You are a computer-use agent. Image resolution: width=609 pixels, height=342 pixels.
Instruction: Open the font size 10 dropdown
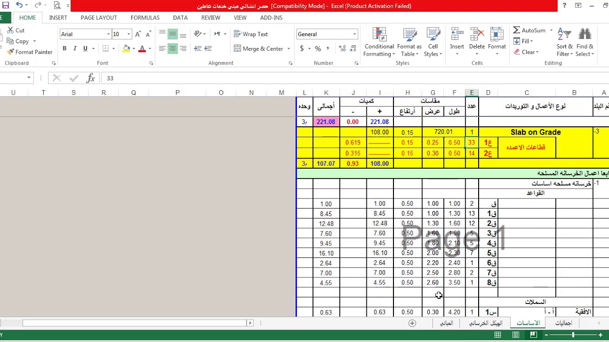click(128, 34)
